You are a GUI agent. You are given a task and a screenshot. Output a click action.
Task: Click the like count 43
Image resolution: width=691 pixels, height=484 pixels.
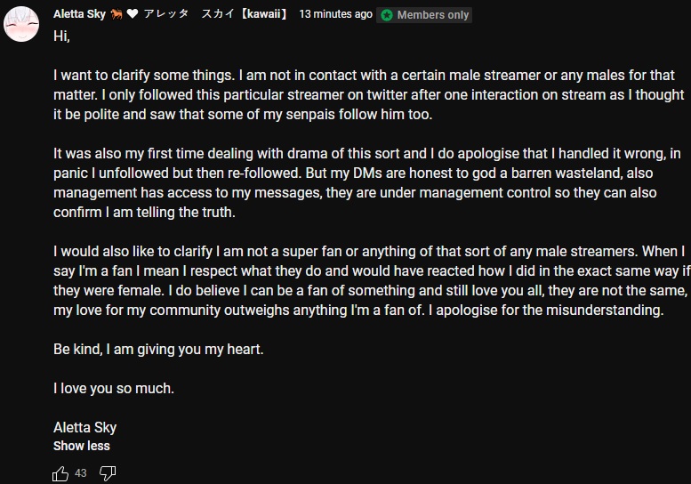coord(81,473)
